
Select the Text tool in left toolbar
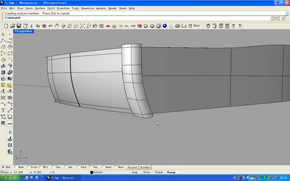tap(3, 110)
